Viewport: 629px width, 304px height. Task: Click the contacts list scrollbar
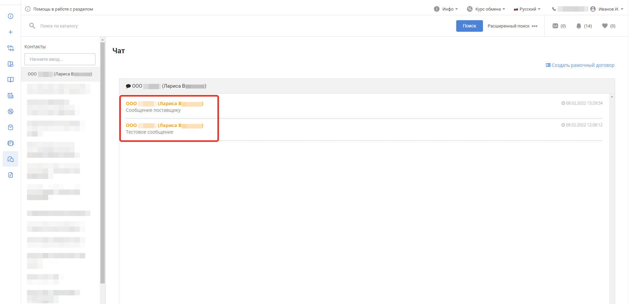click(102, 162)
